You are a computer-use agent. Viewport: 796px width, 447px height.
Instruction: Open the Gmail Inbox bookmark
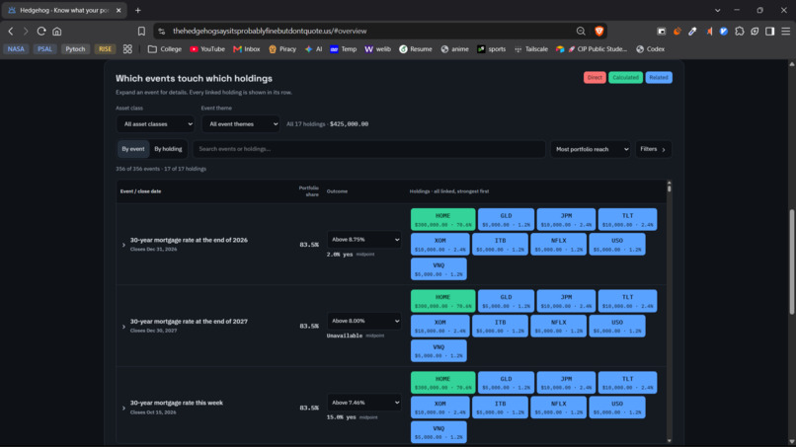pyautogui.click(x=247, y=49)
